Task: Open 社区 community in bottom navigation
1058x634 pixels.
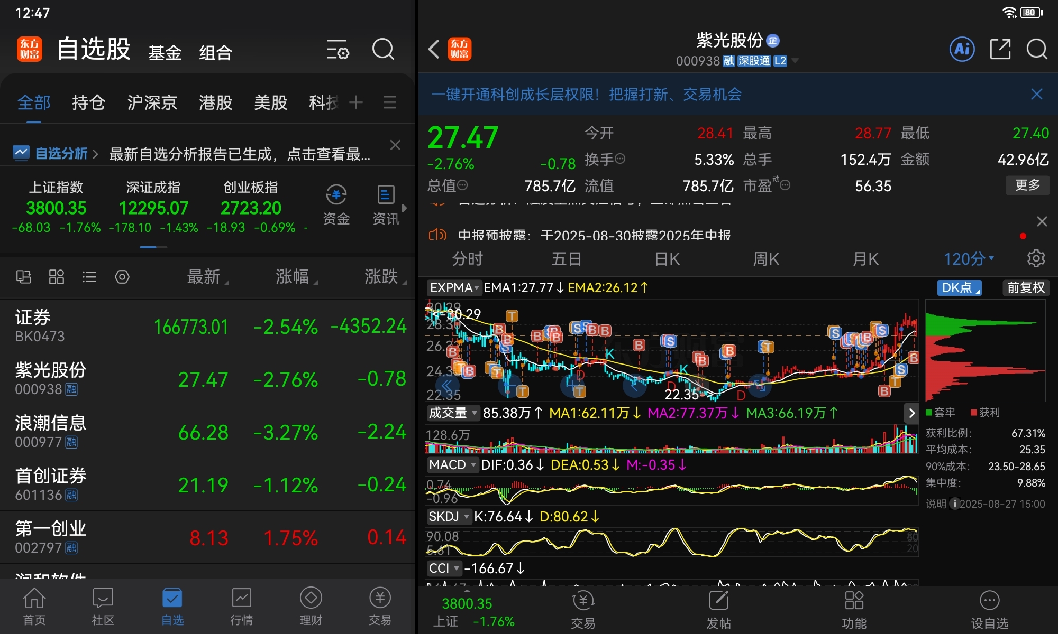Action: click(103, 607)
